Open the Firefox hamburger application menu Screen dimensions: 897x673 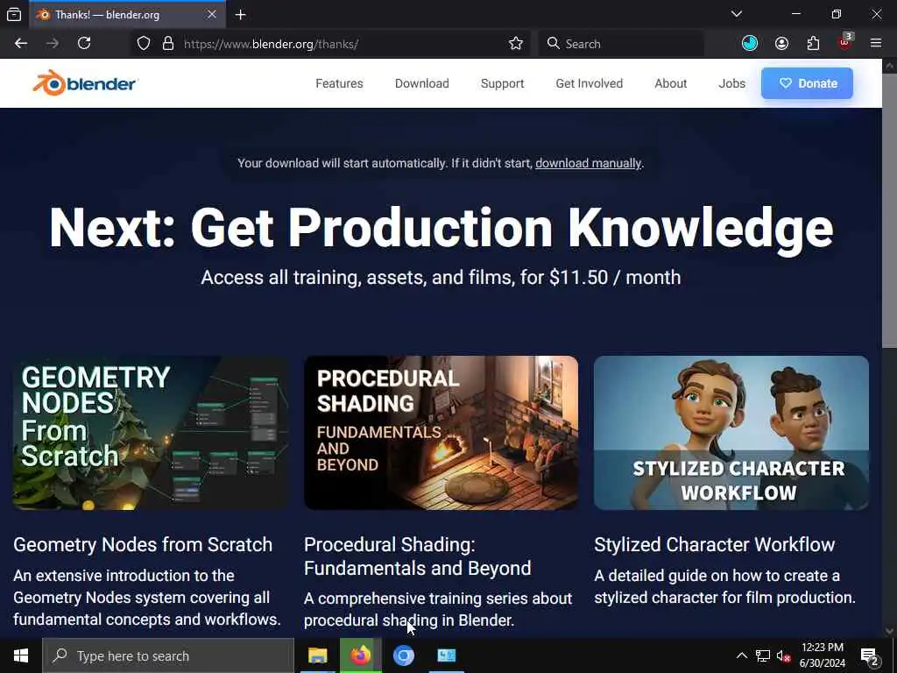click(876, 44)
